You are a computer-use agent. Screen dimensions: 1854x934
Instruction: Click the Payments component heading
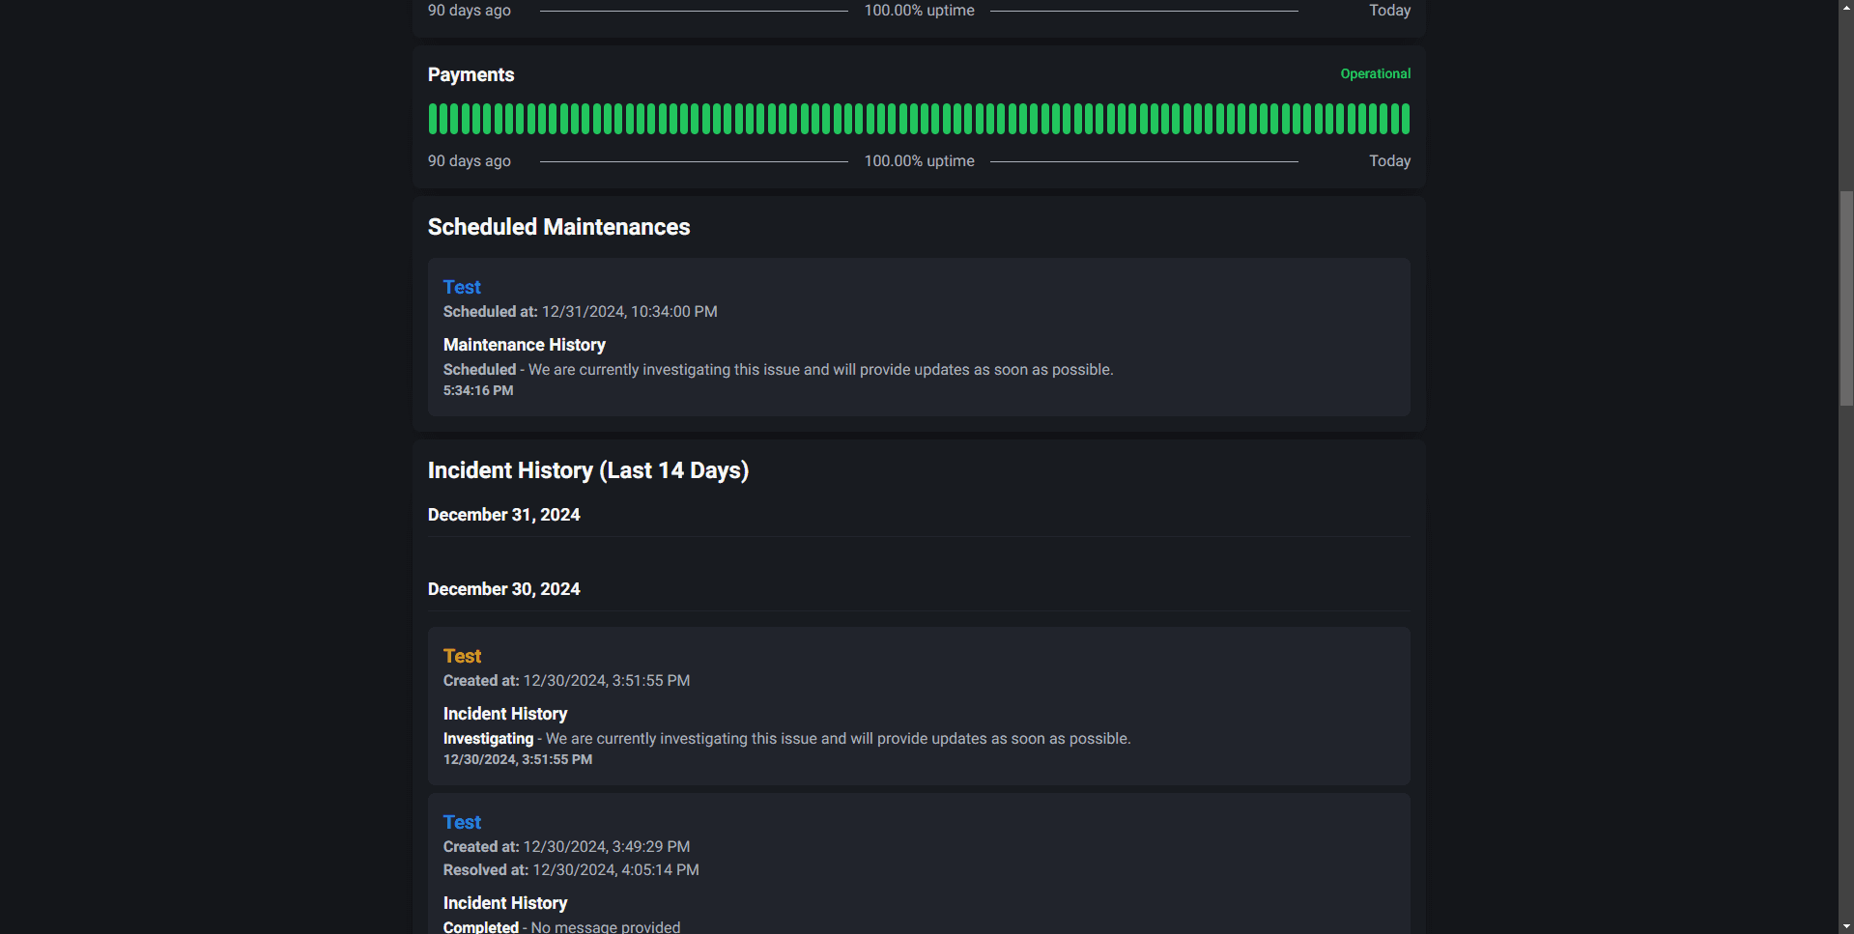(471, 74)
